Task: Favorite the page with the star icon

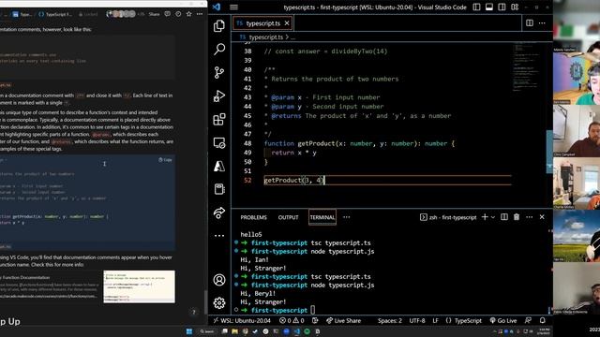Action: pos(189,14)
